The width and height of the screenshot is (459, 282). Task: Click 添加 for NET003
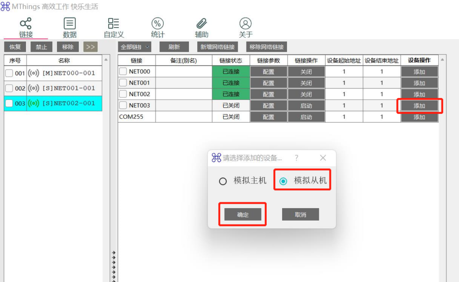tap(419, 106)
